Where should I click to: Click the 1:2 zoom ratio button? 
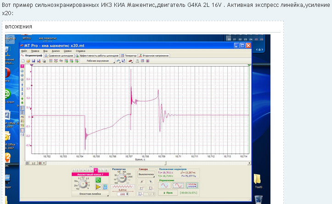click(x=34, y=163)
